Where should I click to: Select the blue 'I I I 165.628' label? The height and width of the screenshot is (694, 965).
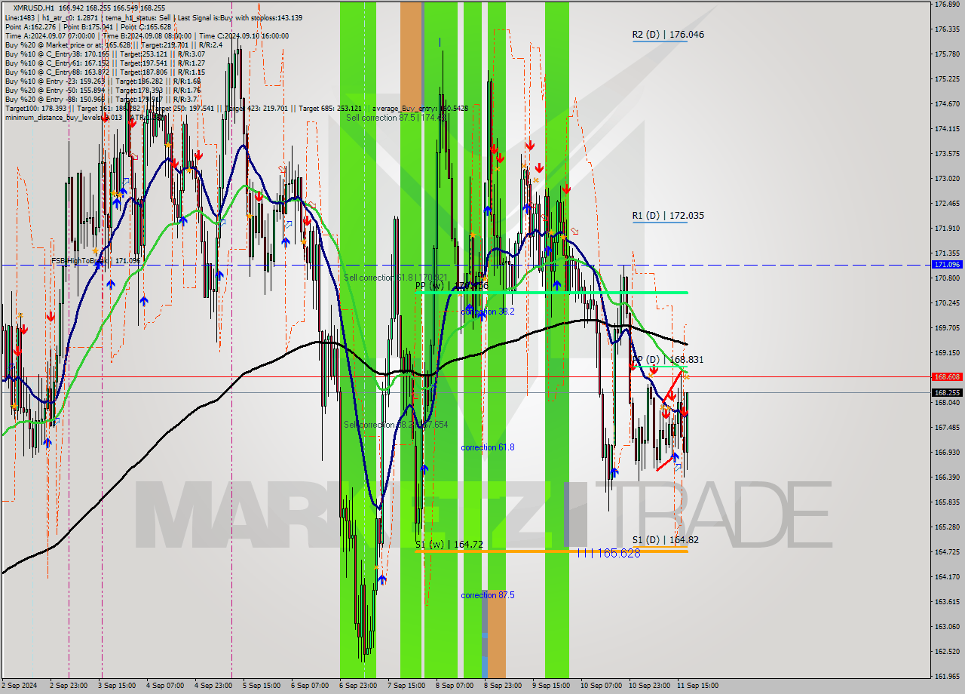[x=608, y=553]
